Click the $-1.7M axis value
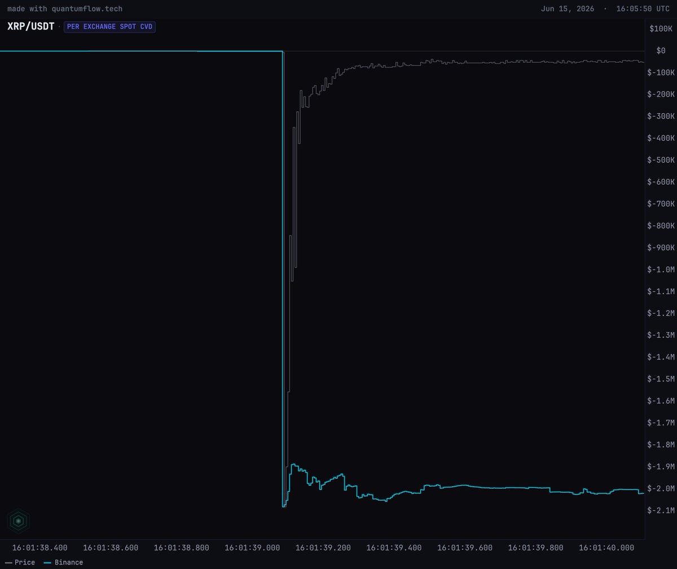 coord(661,423)
